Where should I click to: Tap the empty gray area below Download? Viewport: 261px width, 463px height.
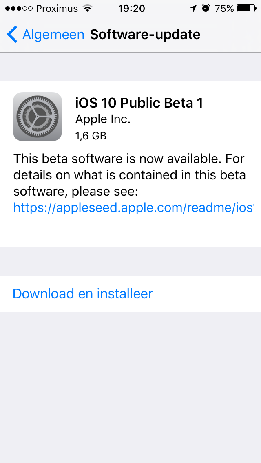pyautogui.click(x=130, y=388)
